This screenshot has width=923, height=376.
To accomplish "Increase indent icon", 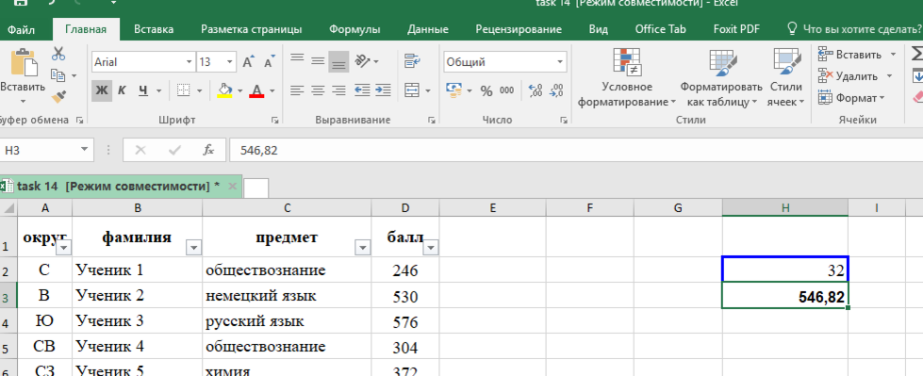I will point(383,90).
